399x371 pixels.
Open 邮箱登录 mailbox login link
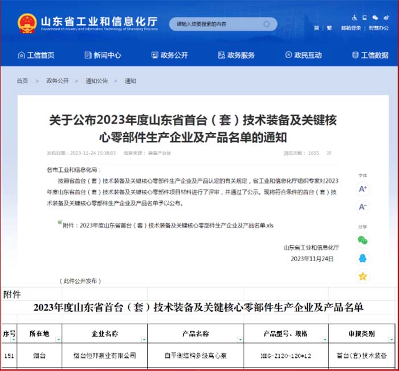[351, 28]
